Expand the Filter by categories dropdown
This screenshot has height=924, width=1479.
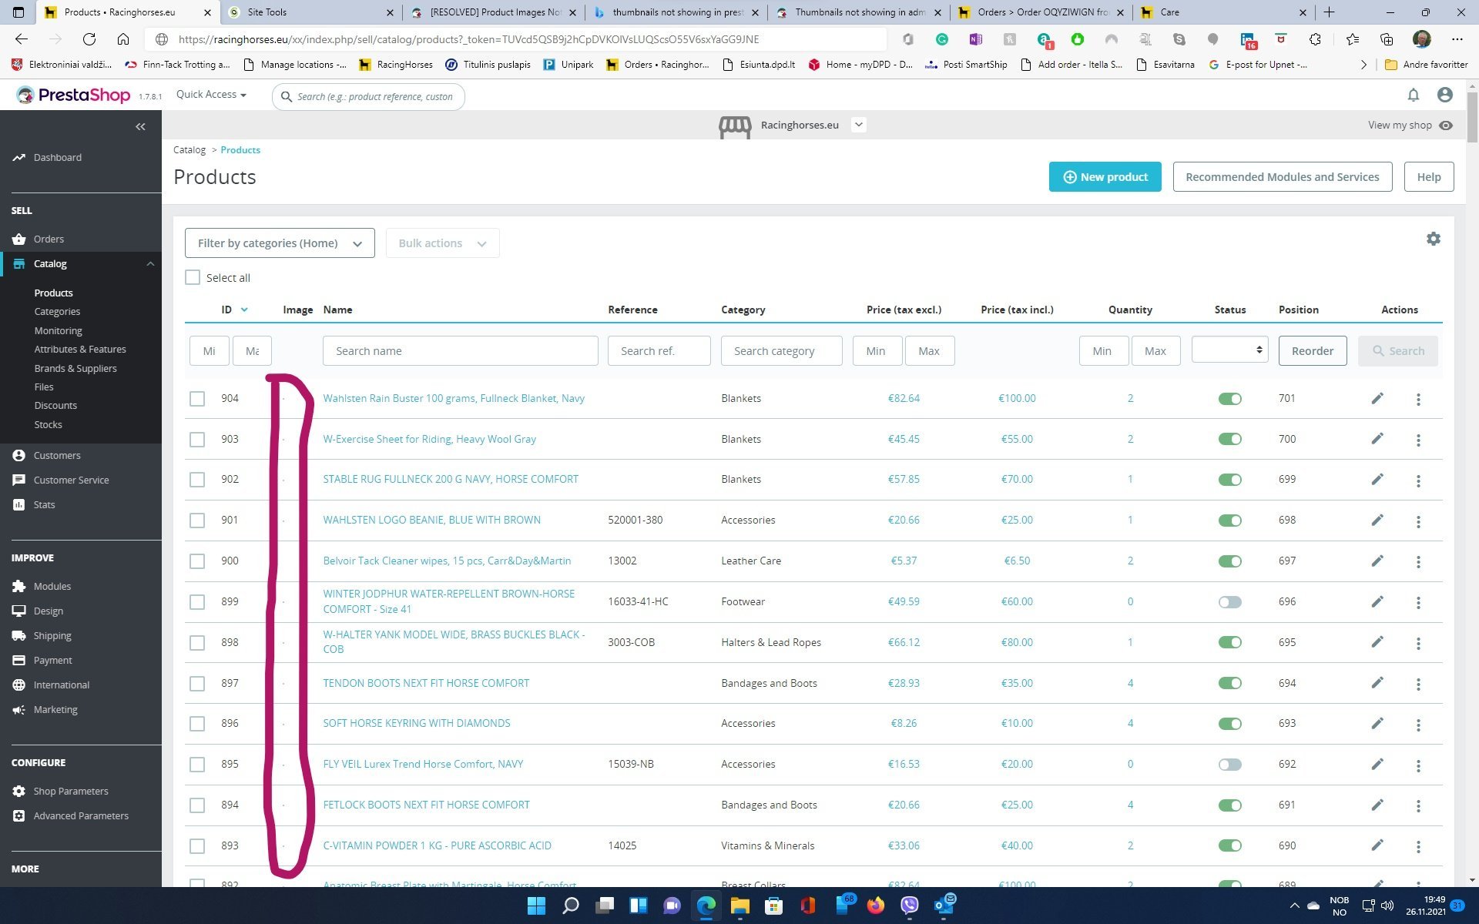(279, 243)
